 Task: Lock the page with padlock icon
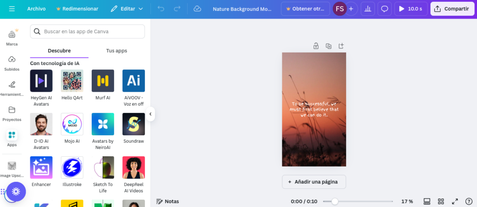tap(316, 46)
